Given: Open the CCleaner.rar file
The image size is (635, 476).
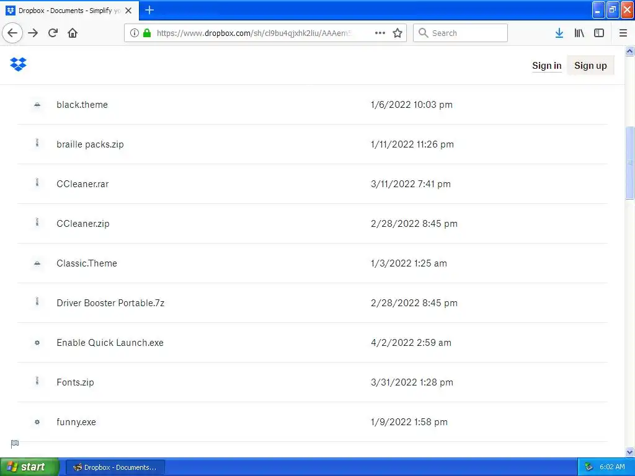Looking at the screenshot, I should click(x=82, y=184).
